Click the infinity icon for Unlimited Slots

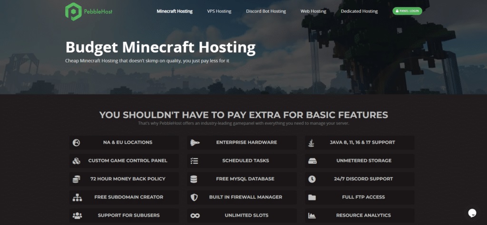pyautogui.click(x=195, y=216)
